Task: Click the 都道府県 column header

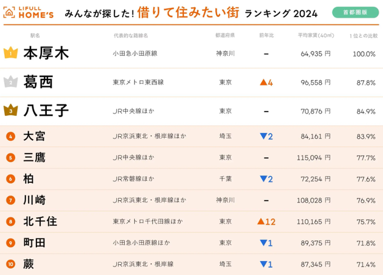Action: pos(225,35)
